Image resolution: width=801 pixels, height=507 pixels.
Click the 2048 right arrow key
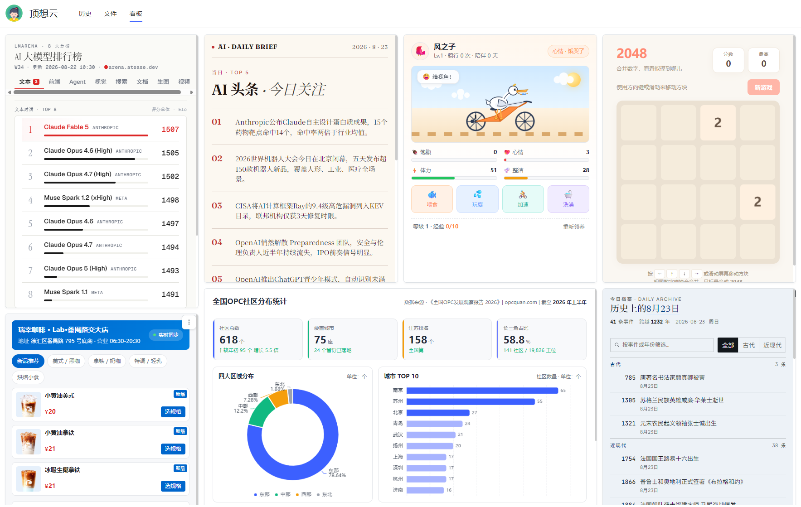click(696, 274)
